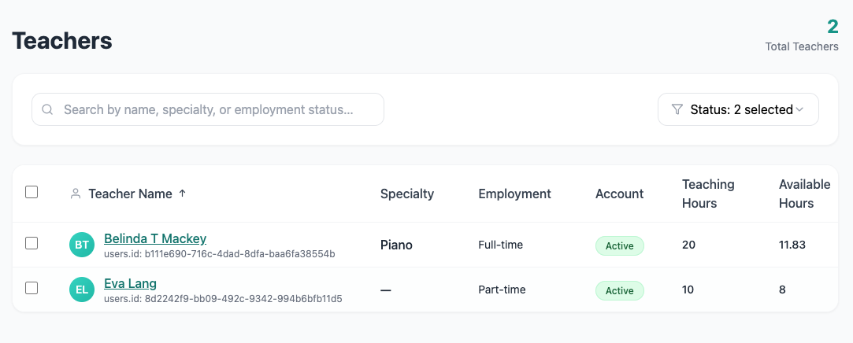The width and height of the screenshot is (853, 343).
Task: Click the person icon beside Teacher Name
Action: tap(76, 194)
